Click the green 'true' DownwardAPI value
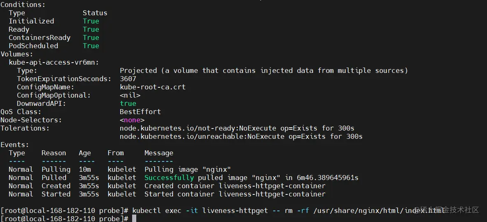 tap(128, 103)
